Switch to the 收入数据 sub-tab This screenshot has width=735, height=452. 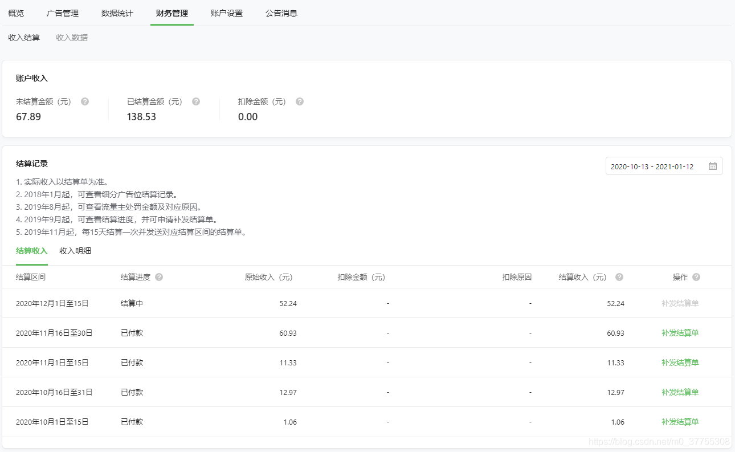72,38
